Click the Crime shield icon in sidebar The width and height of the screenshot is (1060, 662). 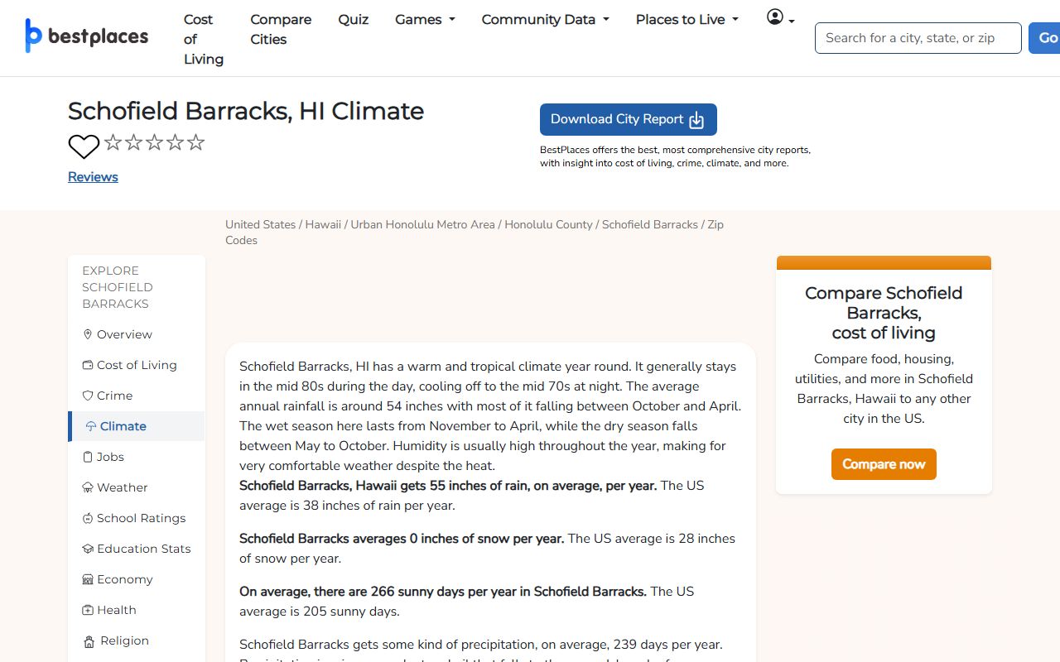[x=88, y=396]
